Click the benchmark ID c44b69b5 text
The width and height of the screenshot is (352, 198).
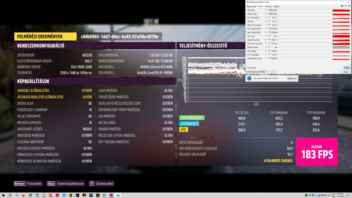tap(119, 37)
